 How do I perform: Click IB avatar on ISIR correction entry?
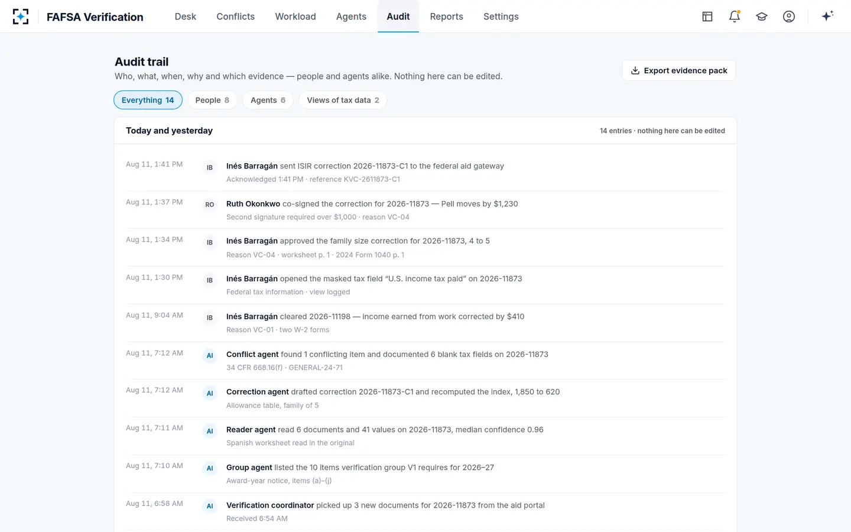pyautogui.click(x=210, y=167)
